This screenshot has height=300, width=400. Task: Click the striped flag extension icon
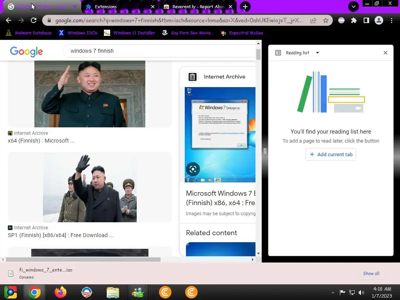pos(341,20)
